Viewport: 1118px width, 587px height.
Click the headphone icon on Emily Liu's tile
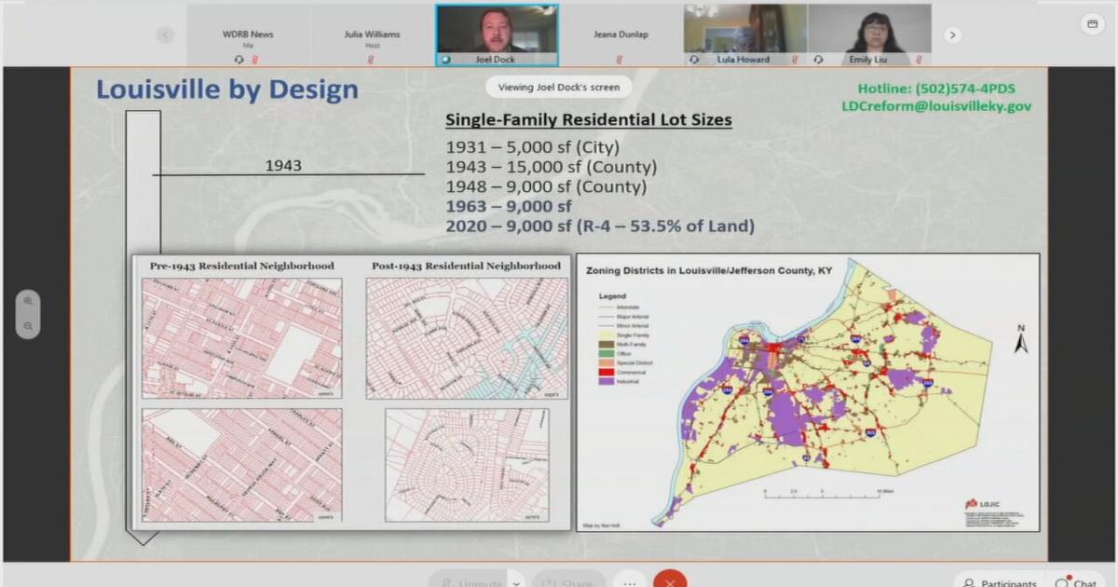click(x=818, y=59)
